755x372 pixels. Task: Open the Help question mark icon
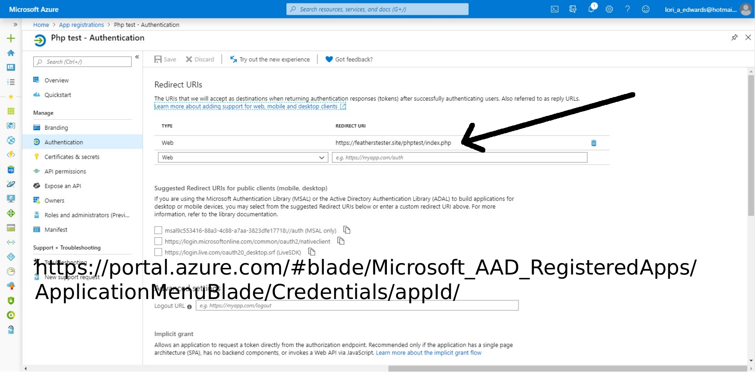[627, 9]
